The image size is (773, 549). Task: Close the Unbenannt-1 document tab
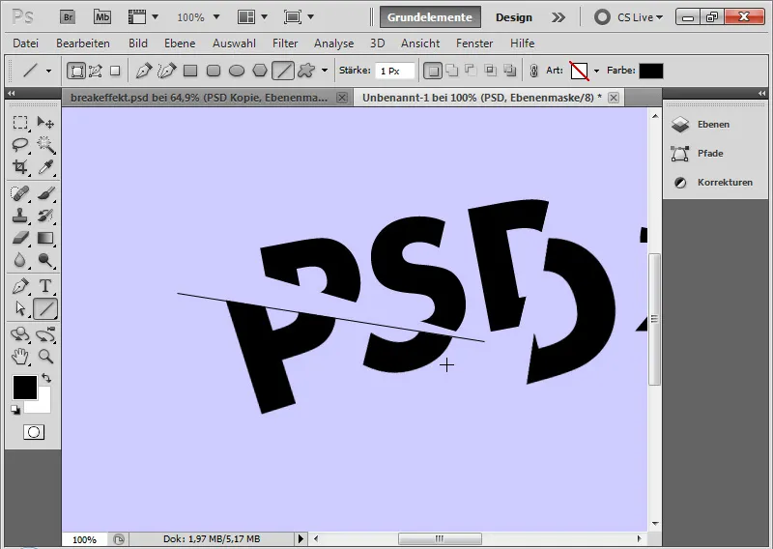(x=614, y=98)
